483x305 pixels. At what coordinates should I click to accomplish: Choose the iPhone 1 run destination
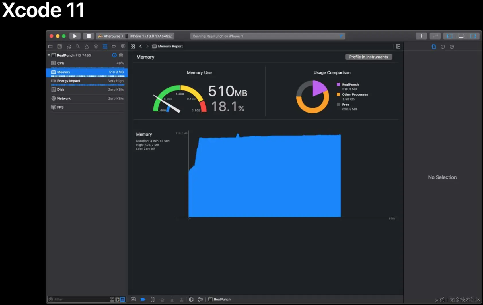(x=149, y=36)
